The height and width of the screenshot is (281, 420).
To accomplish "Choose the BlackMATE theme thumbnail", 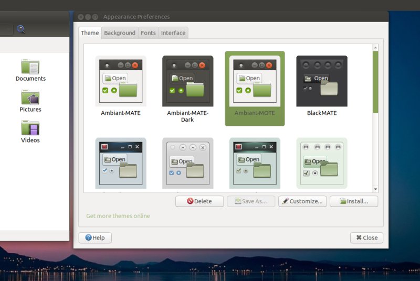I will click(x=322, y=81).
